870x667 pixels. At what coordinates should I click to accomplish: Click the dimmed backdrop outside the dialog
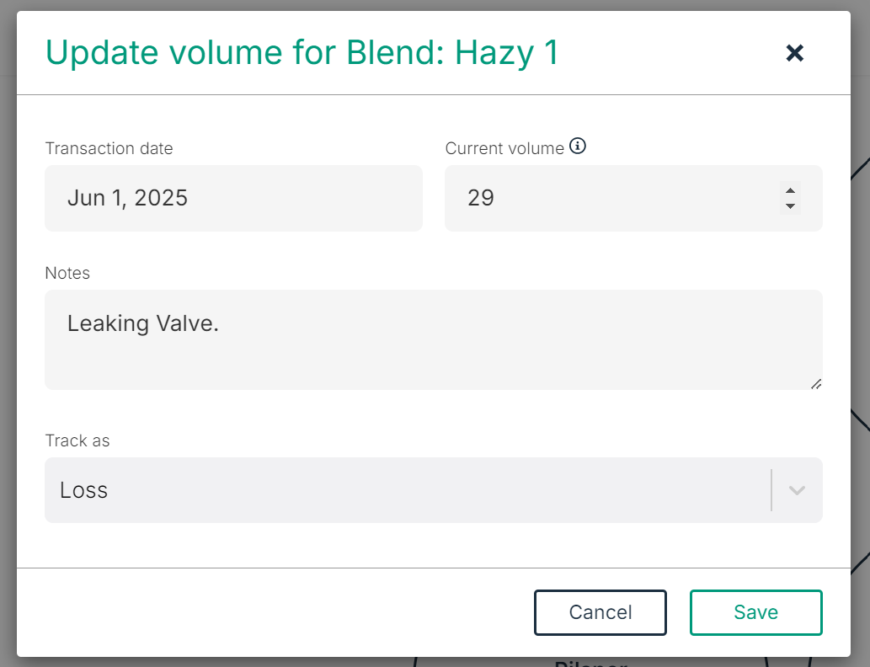coord(861,337)
